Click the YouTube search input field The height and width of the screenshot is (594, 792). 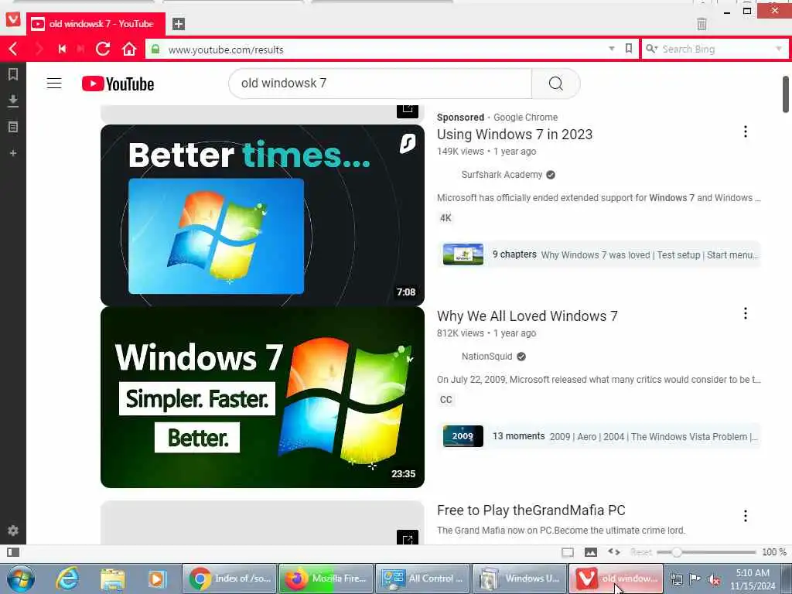coord(381,84)
